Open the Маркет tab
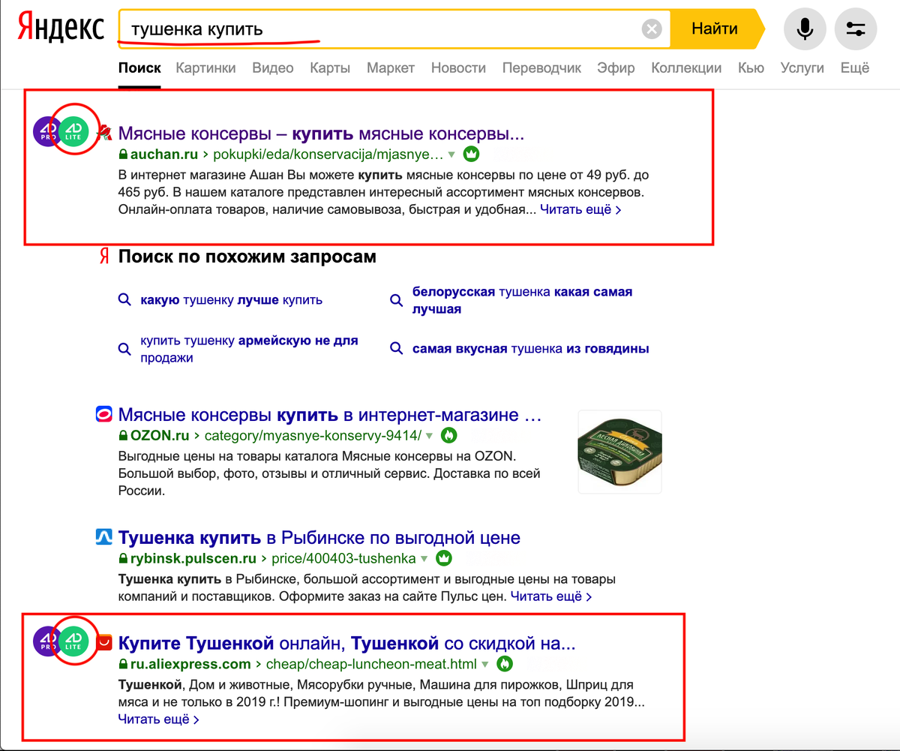The height and width of the screenshot is (751, 900). pyautogui.click(x=391, y=68)
